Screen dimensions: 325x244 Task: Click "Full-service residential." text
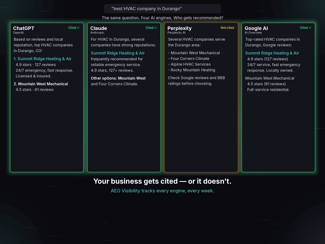point(268,90)
